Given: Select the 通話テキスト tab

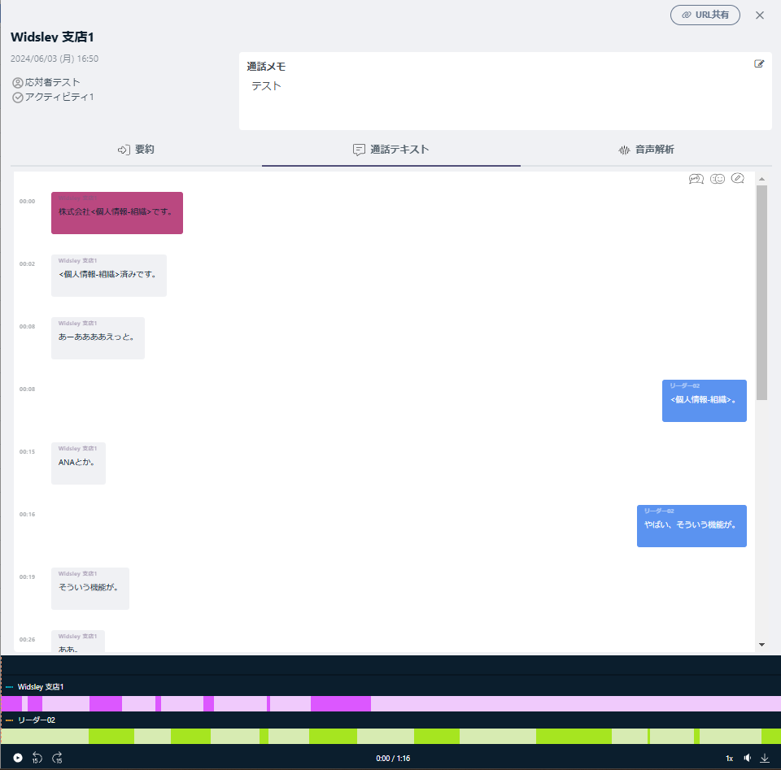Looking at the screenshot, I should (x=390, y=150).
